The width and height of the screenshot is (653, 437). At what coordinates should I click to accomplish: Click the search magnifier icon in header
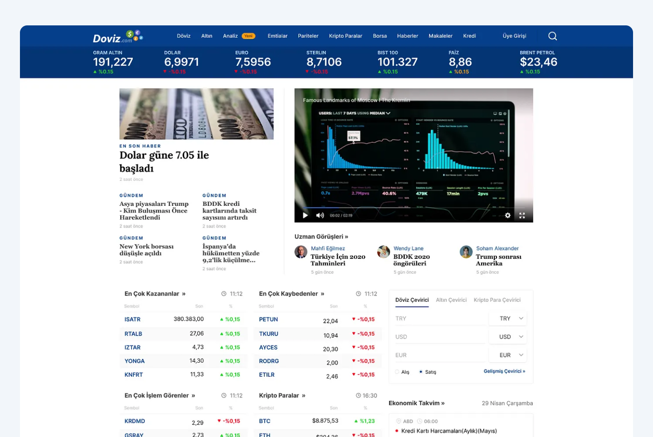(x=552, y=36)
